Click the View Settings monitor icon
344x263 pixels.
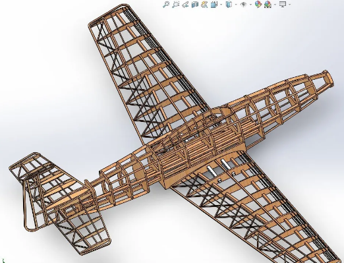click(283, 5)
